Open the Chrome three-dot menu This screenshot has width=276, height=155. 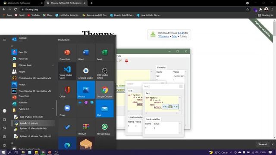272,9
